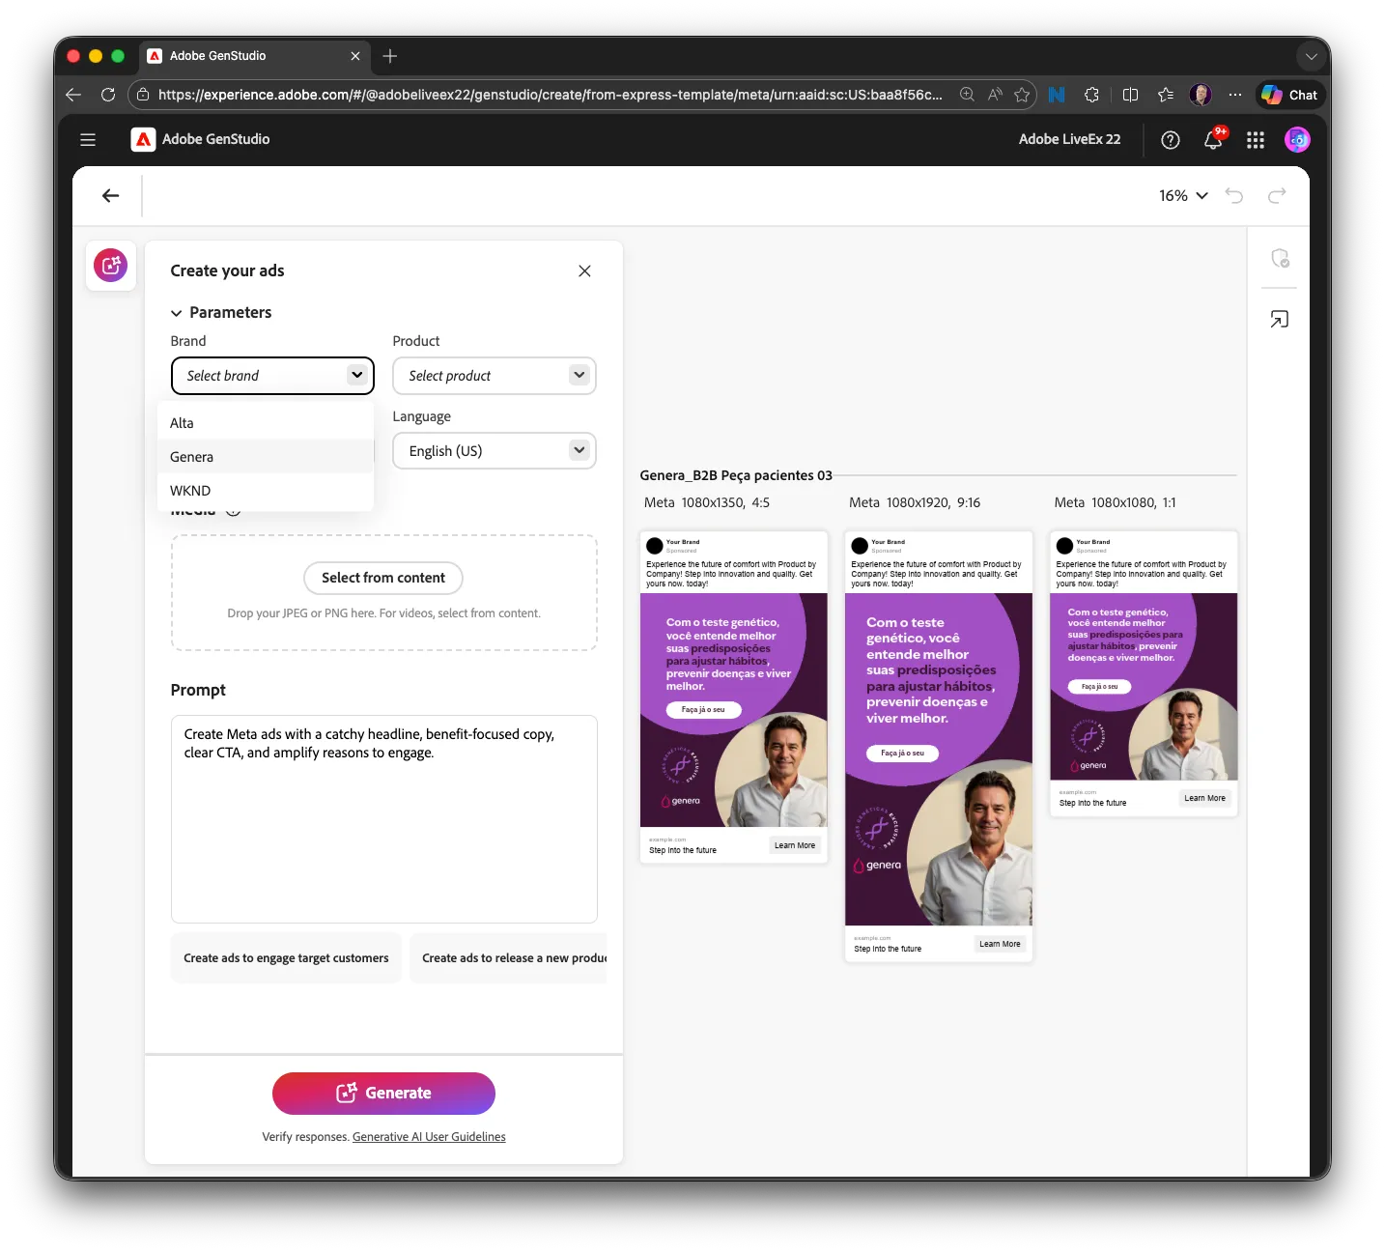
Task: Open the browser extensions puzzle icon
Action: (1091, 95)
